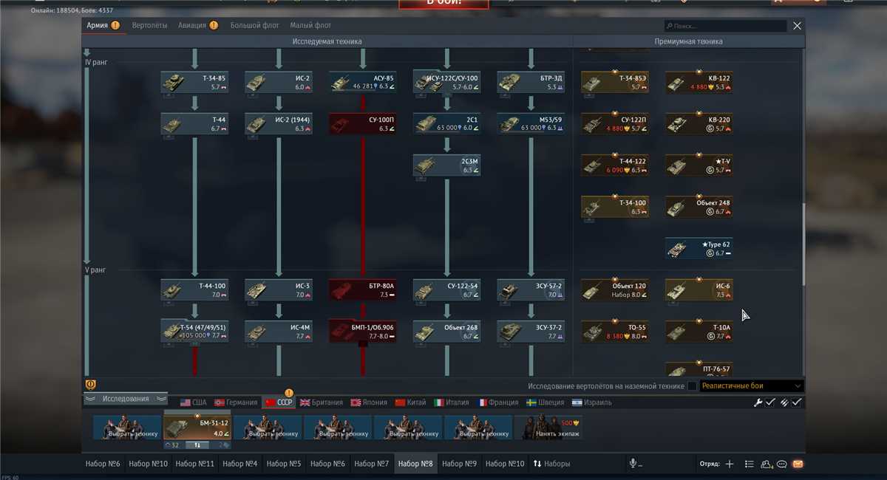This screenshot has height=480, width=887.
Task: Click the research tree vertical scrollbar
Action: (803, 244)
